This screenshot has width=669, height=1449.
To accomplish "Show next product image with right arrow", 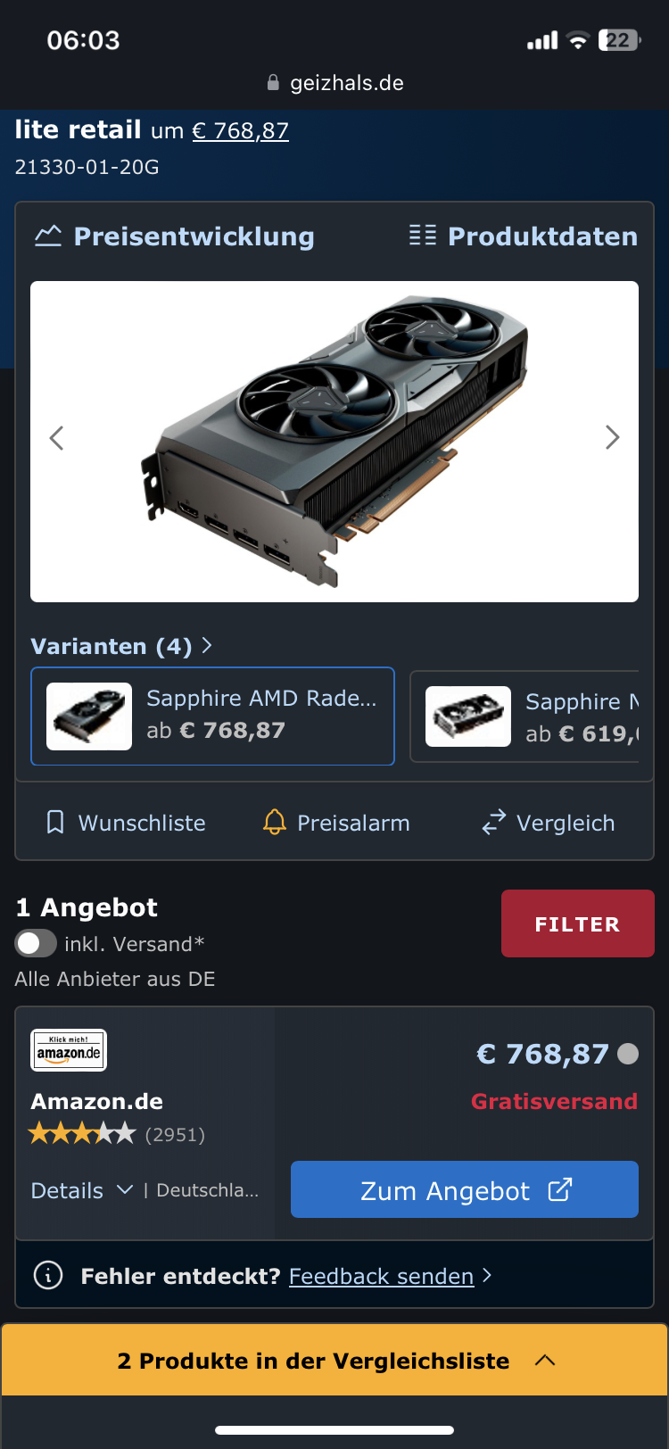I will point(612,437).
